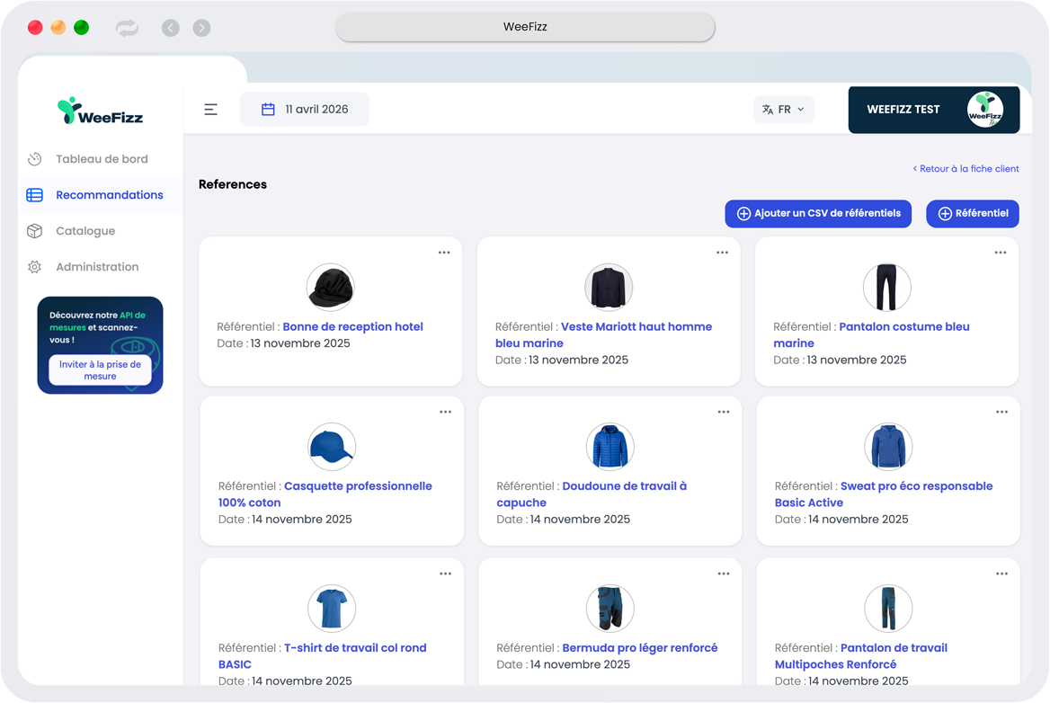Viewport: 1050px width, 703px height.
Task: Select the Recommandations sidebar icon
Action: point(33,194)
